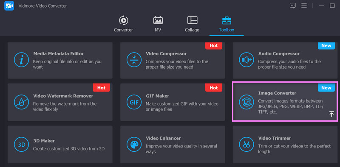Image resolution: width=340 pixels, height=167 pixels.
Task: Click the Collage layout icon
Action: 192,20
